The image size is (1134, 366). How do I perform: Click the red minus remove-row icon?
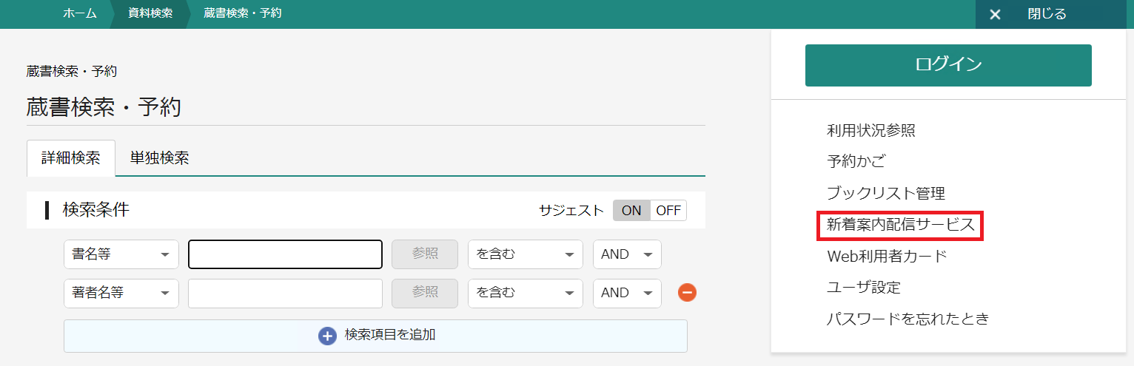(687, 293)
